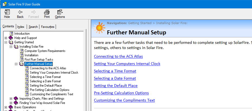Image resolution: width=252 pixels, height=111 pixels.
Task: Click Installing Solar Fire in navigation breadcrumb
Action: click(171, 23)
